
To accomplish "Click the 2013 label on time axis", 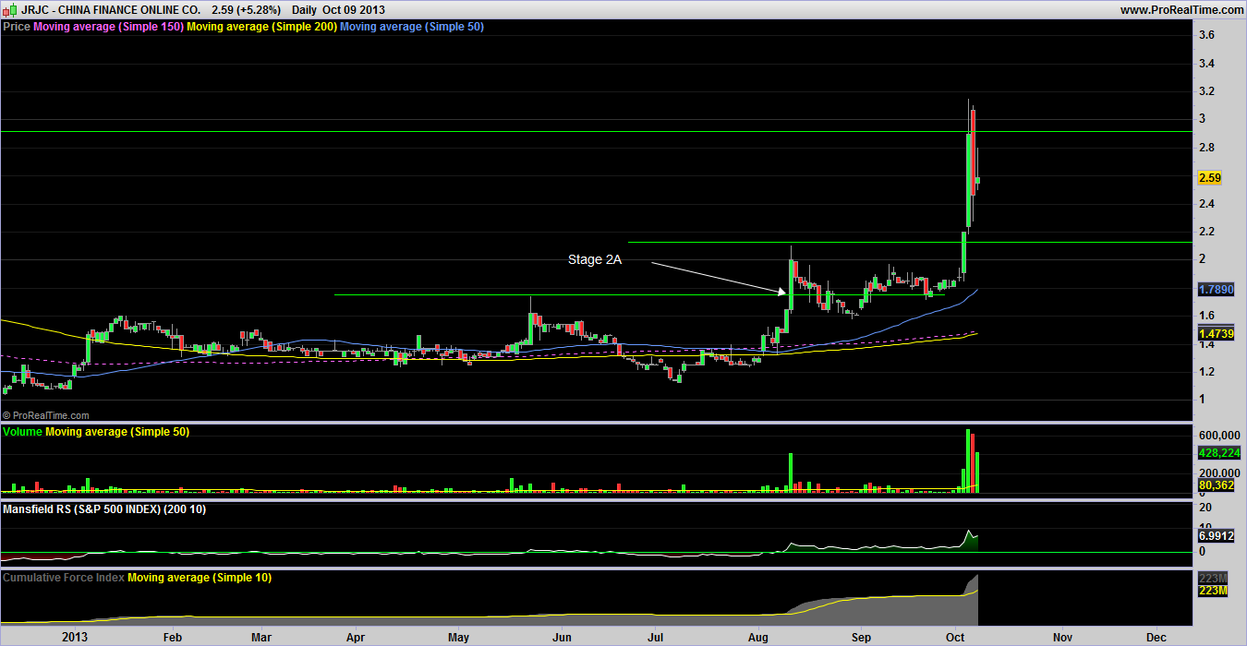I will pos(72,637).
